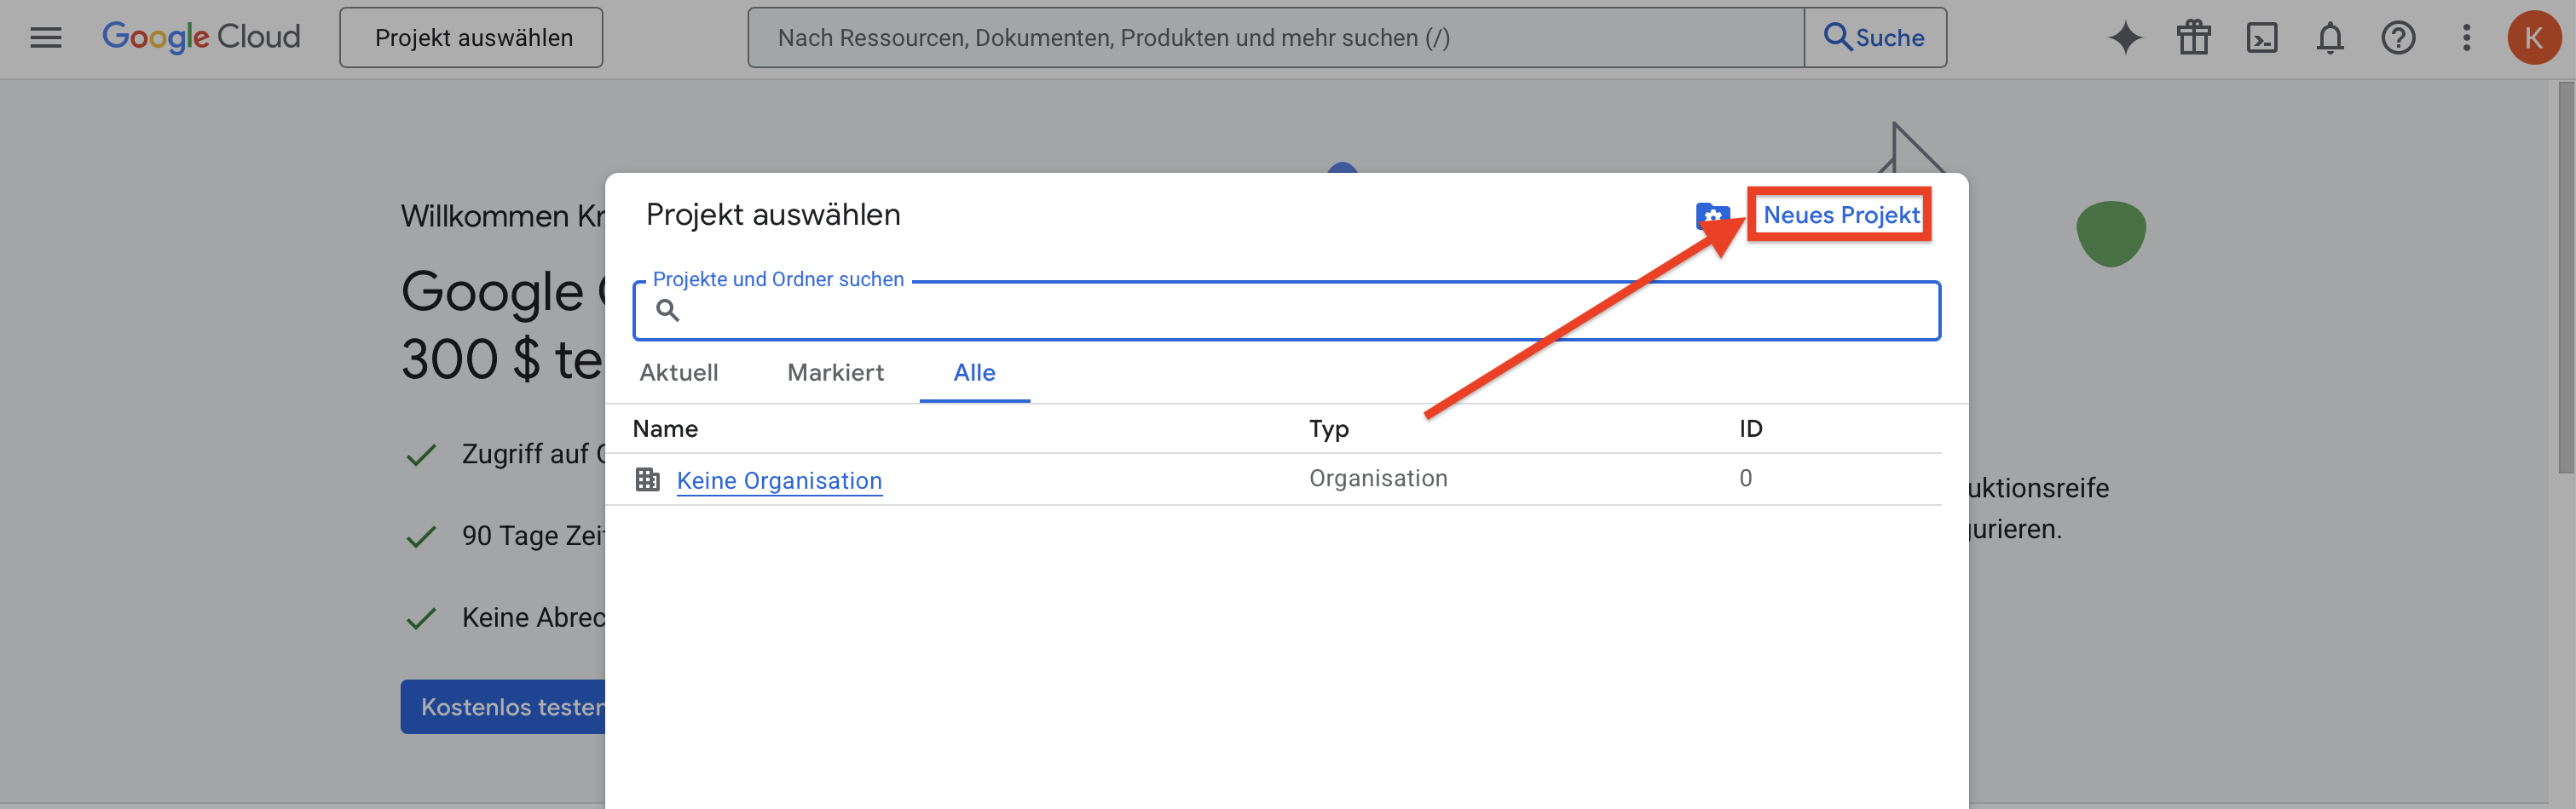The image size is (2576, 809).
Task: Click the top resource search bar
Action: pyautogui.click(x=1275, y=38)
